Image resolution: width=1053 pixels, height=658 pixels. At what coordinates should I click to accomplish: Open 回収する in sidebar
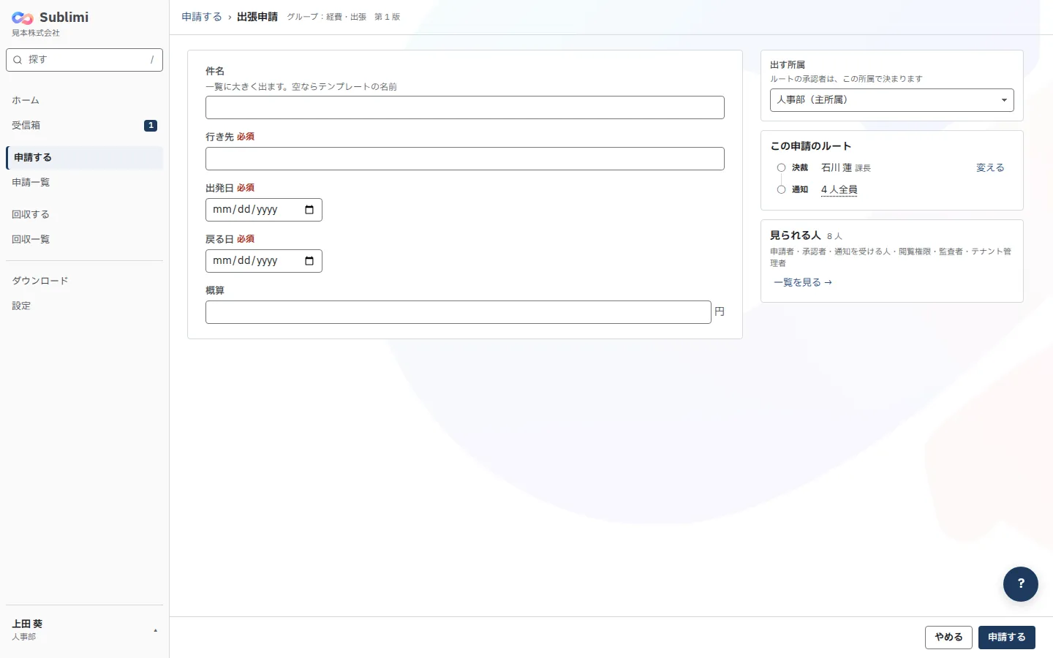click(84, 214)
